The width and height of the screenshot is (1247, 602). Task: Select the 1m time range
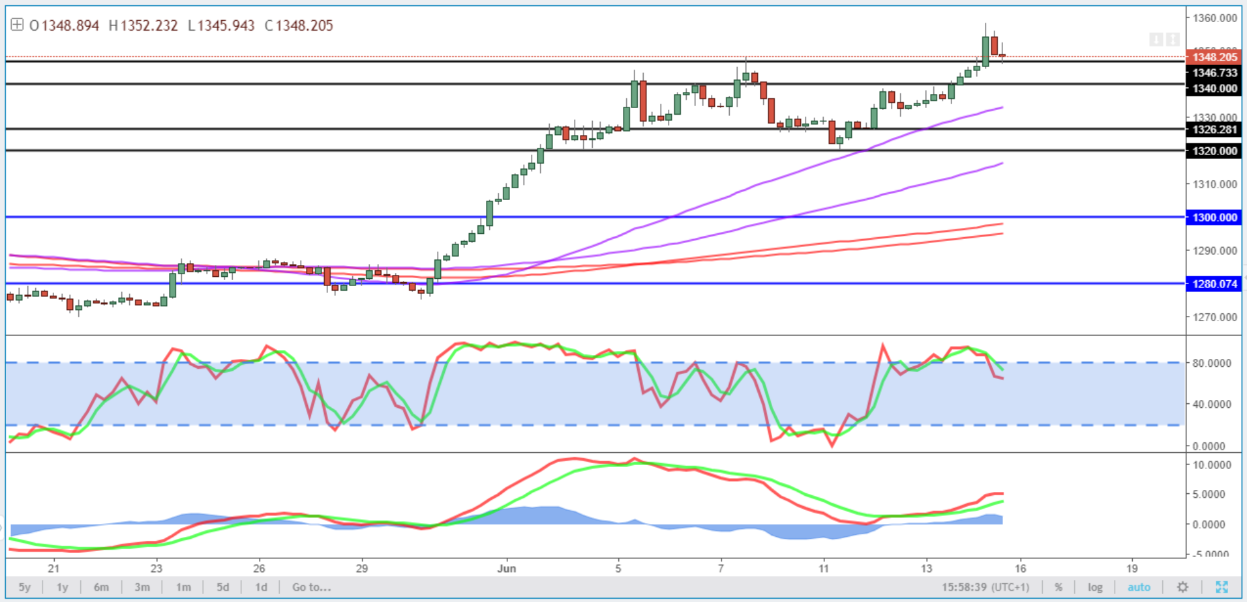pyautogui.click(x=183, y=587)
